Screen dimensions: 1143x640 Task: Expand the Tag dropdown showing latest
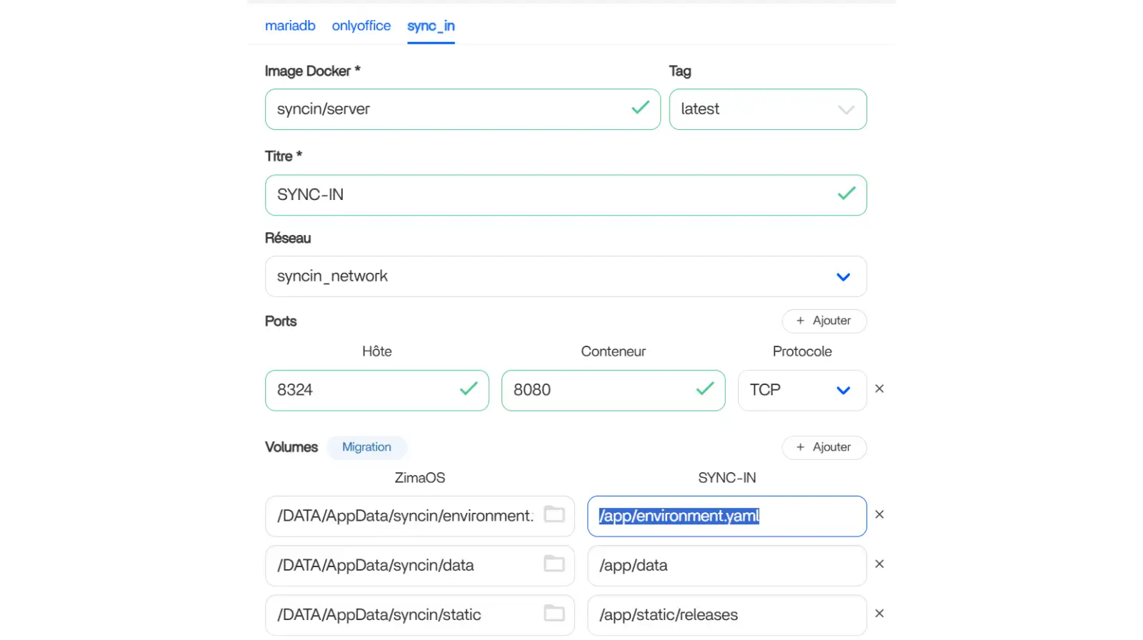pyautogui.click(x=845, y=109)
